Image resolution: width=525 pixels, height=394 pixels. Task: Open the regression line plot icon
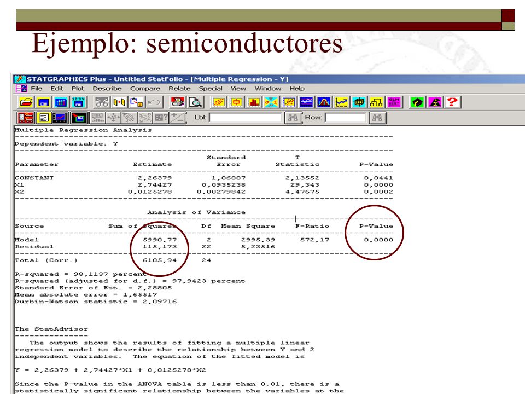289,102
